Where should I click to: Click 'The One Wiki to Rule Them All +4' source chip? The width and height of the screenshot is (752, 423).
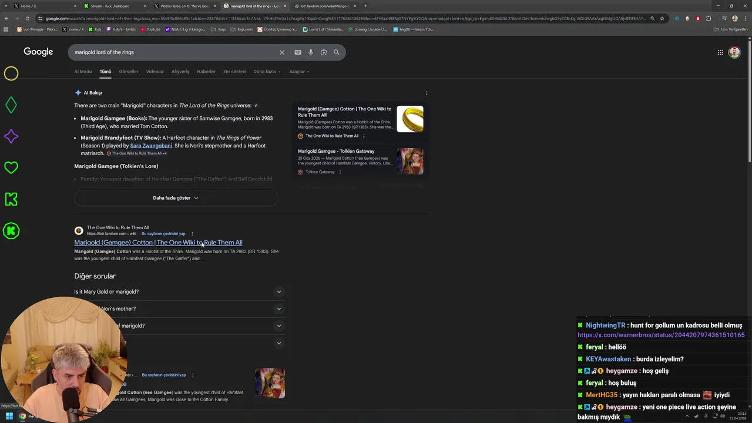click(137, 153)
